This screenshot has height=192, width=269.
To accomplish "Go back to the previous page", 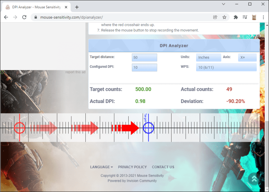I will point(6,17).
